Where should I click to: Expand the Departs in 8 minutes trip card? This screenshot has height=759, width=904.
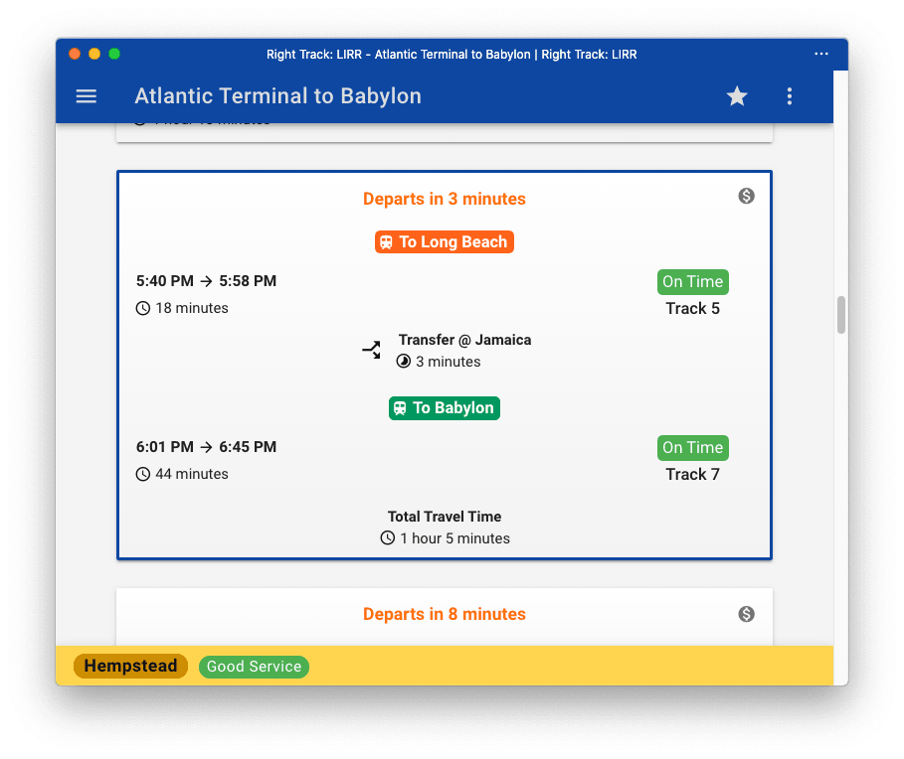coord(444,613)
